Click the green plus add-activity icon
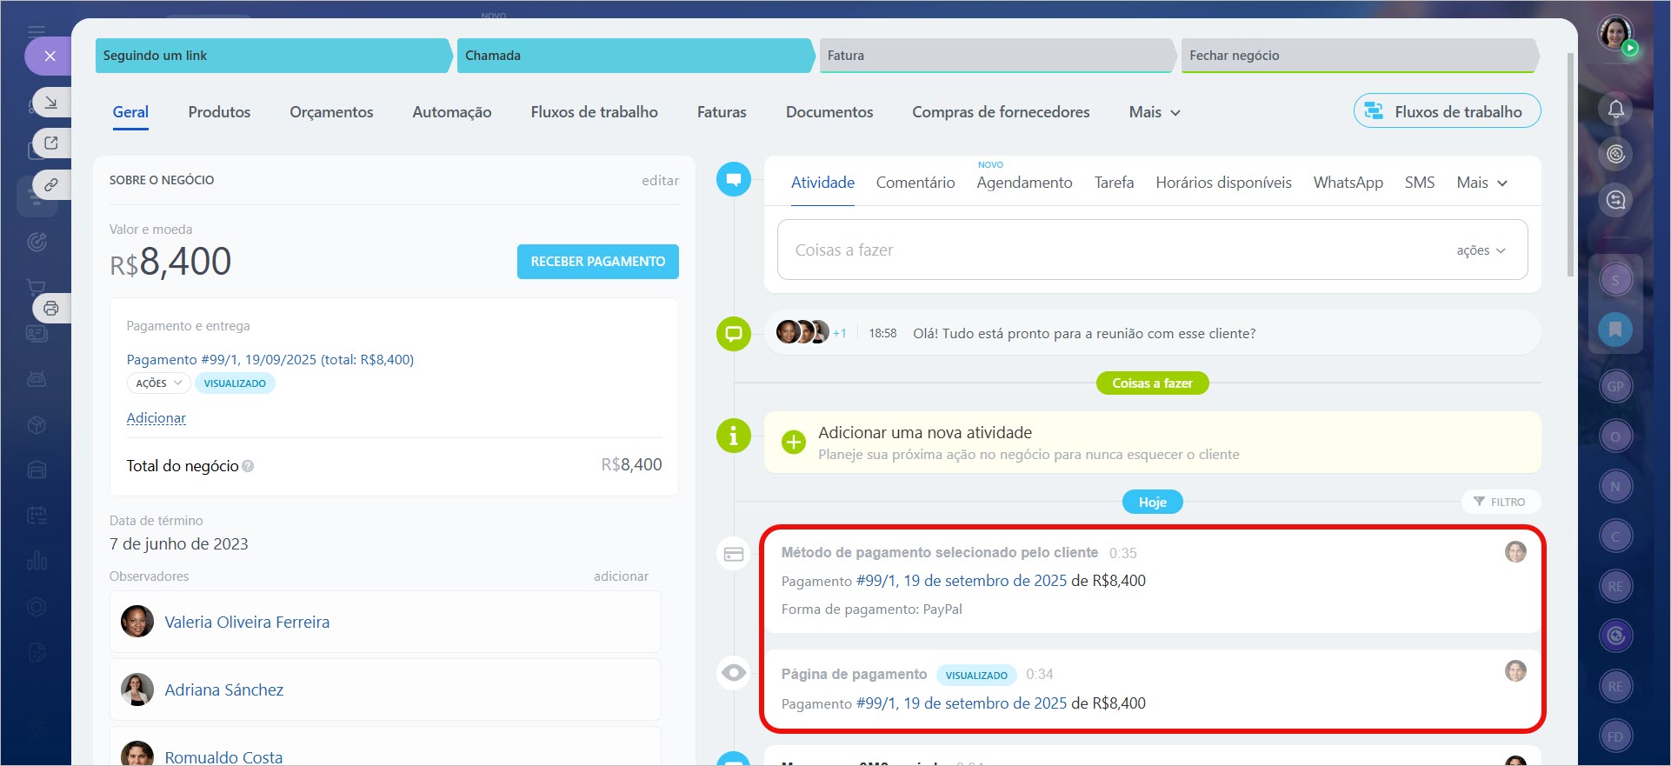The image size is (1671, 766). pyautogui.click(x=793, y=443)
